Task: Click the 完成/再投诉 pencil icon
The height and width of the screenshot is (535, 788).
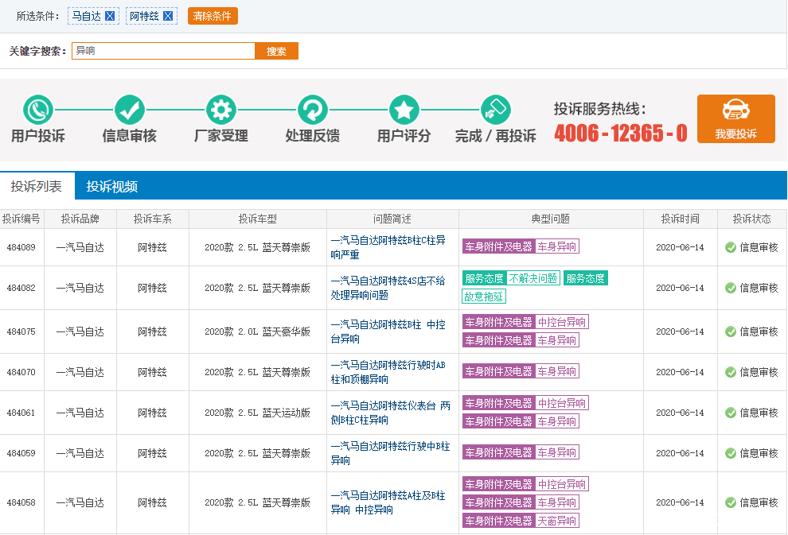Action: 495,109
